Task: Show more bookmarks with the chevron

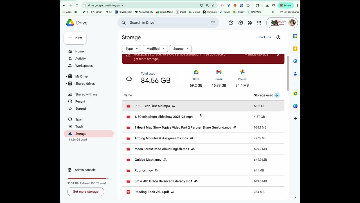Action: (x=273, y=12)
